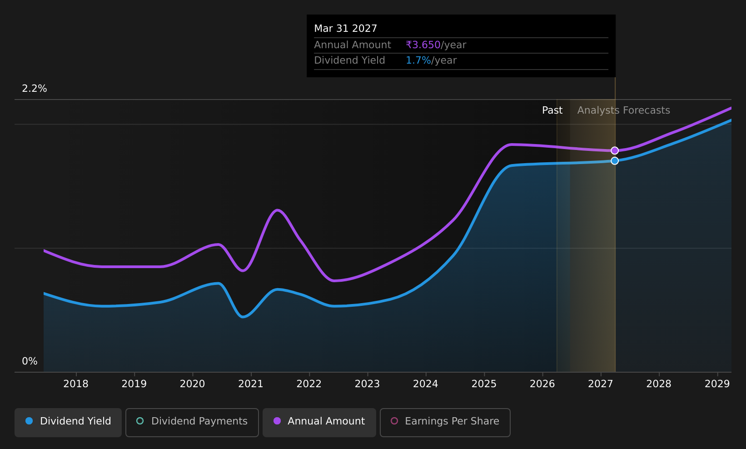Viewport: 746px width, 449px height.
Task: Click the 2029 x-axis label
Action: click(x=717, y=384)
